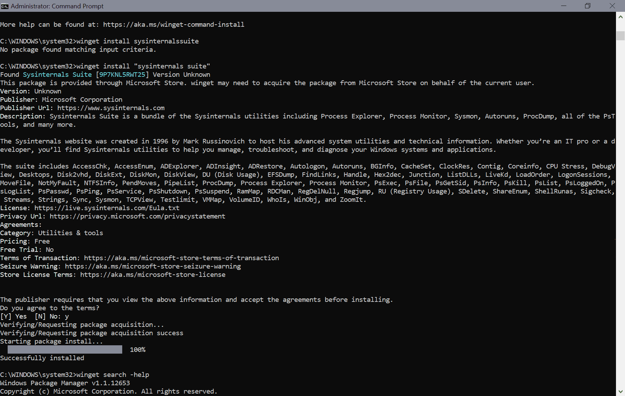Click the '[N] No' option text

click(47, 316)
